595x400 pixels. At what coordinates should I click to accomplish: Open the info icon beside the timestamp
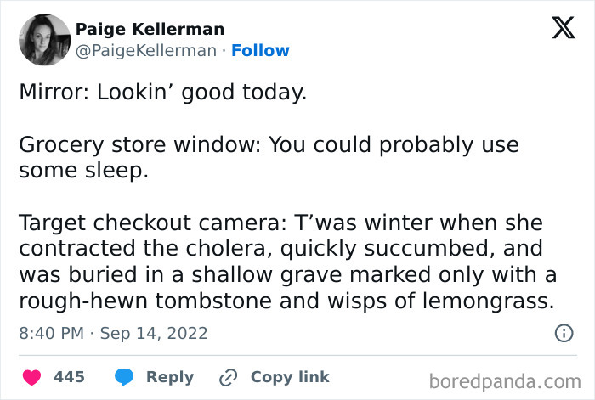point(564,333)
